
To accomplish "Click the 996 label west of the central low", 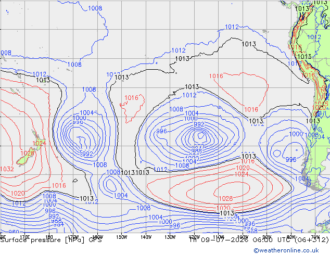I will (x=161, y=131).
